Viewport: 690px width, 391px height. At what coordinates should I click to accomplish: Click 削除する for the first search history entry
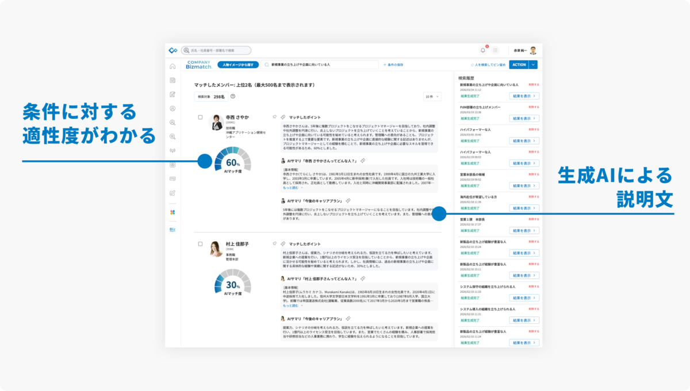[x=534, y=85]
